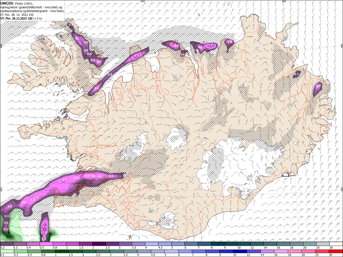This screenshot has height=257, width=343.
Task: Click the "1.6" precipitation value on the map
Action: [44, 239]
